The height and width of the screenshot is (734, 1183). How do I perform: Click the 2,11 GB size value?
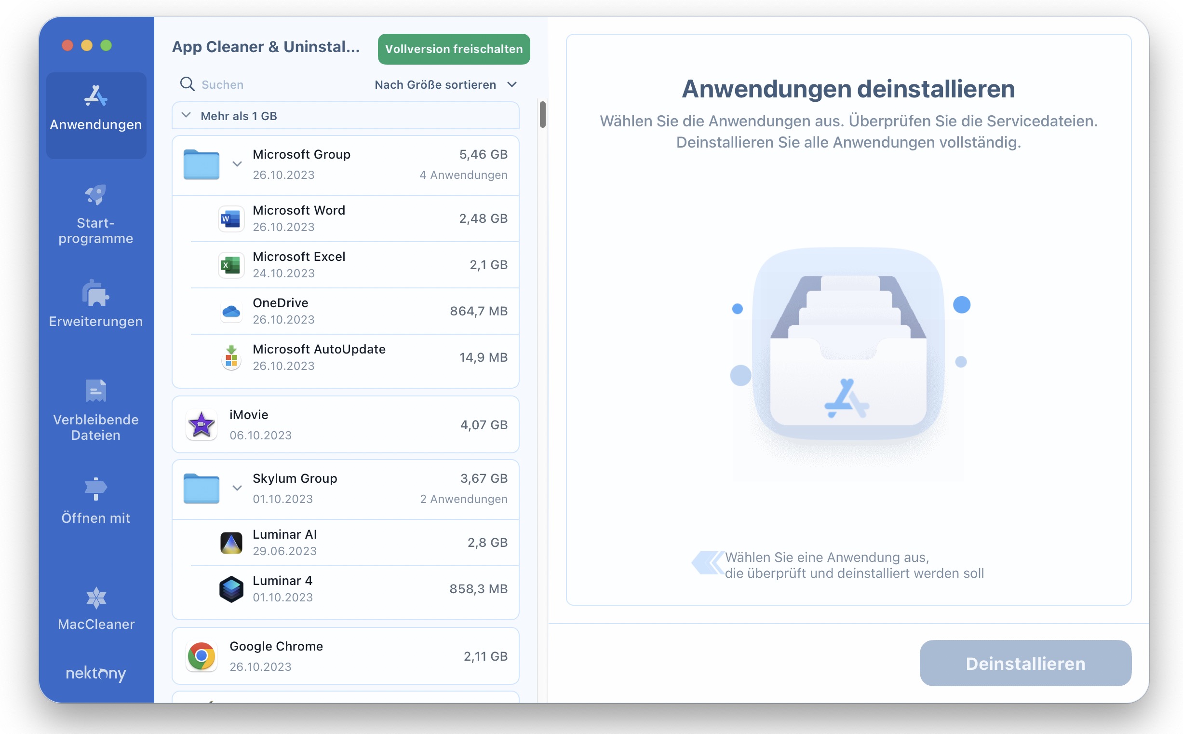(x=485, y=656)
